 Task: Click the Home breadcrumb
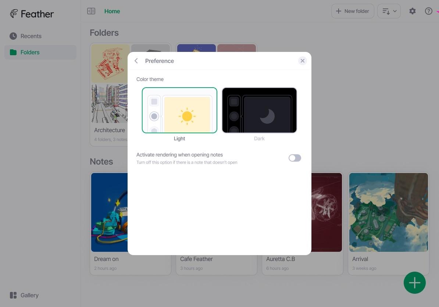click(112, 11)
